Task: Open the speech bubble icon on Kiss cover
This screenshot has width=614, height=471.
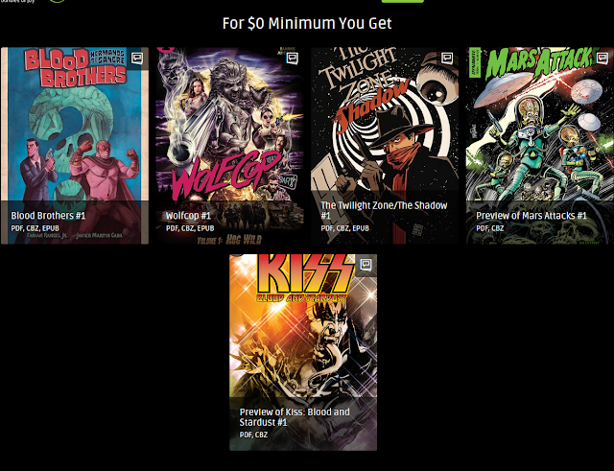Action: (366, 264)
